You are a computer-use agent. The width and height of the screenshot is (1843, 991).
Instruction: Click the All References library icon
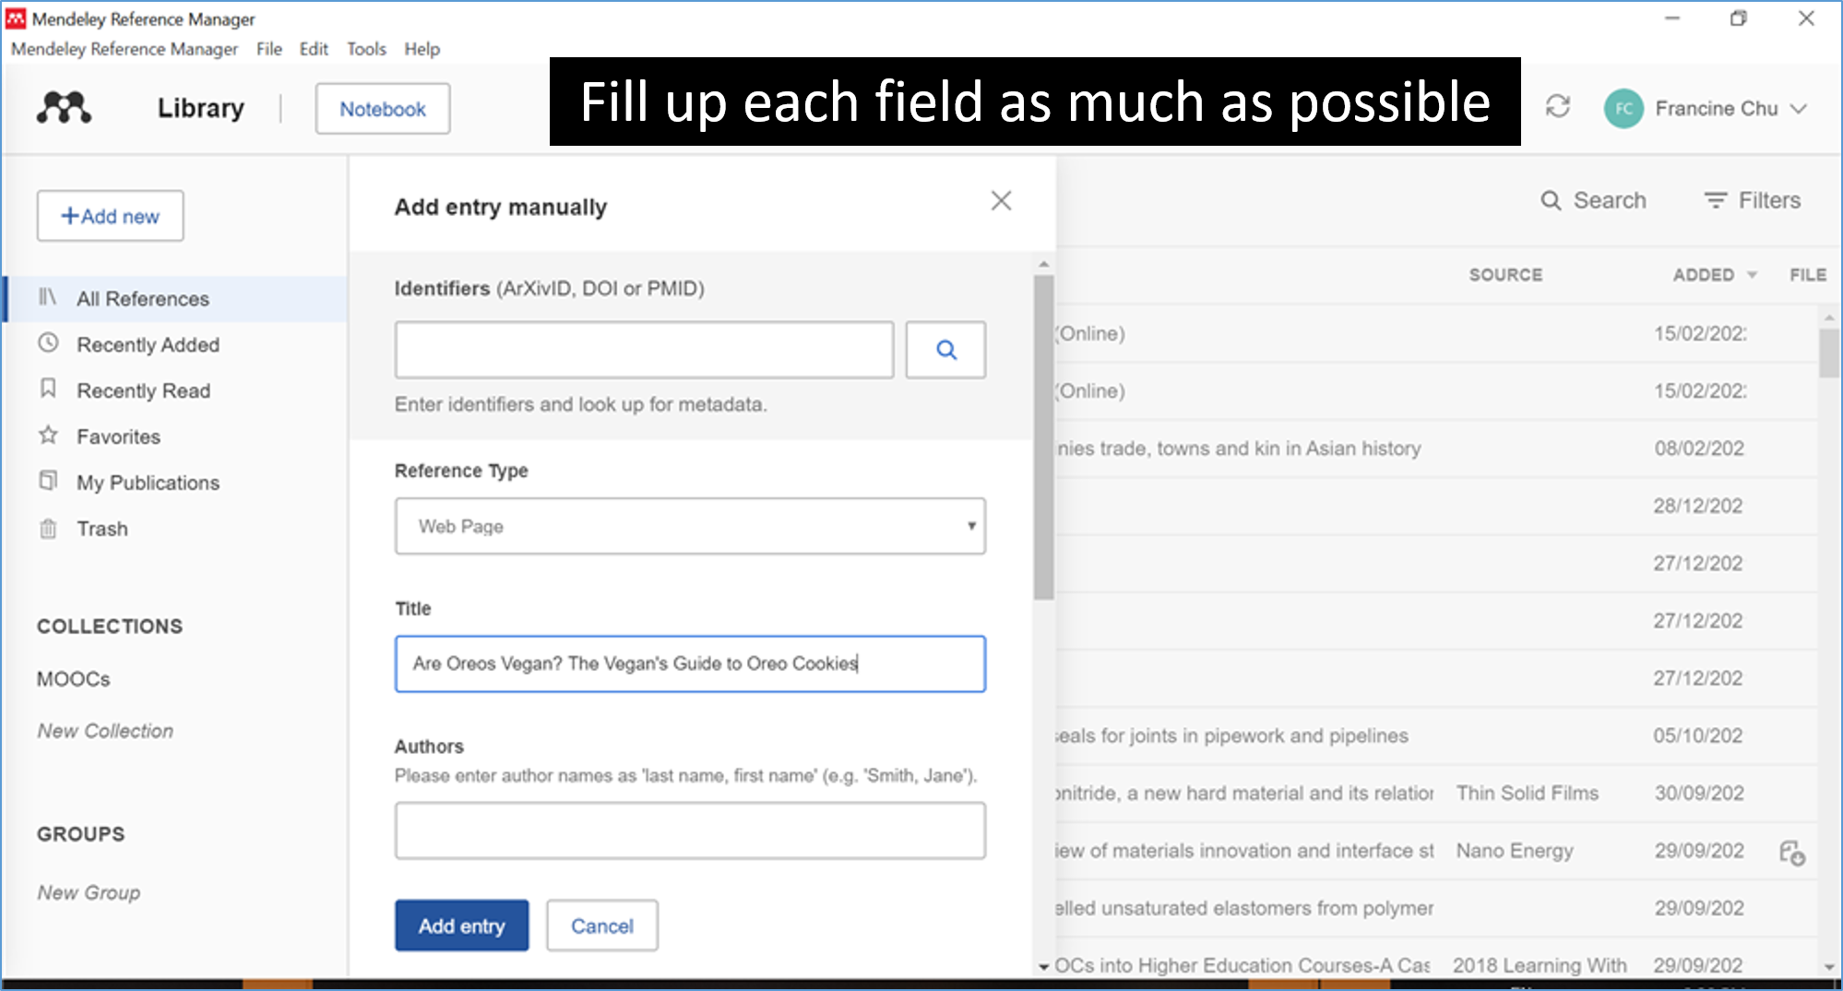coord(48,297)
